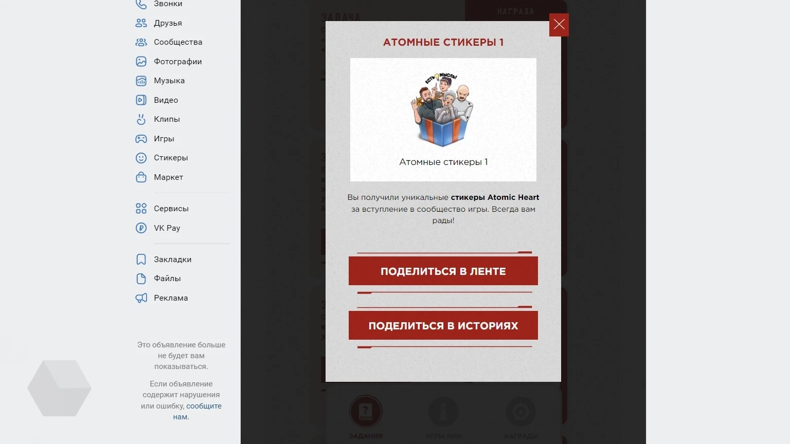790x444 pixels.
Task: Open Стикеры section label
Action: coord(171,158)
